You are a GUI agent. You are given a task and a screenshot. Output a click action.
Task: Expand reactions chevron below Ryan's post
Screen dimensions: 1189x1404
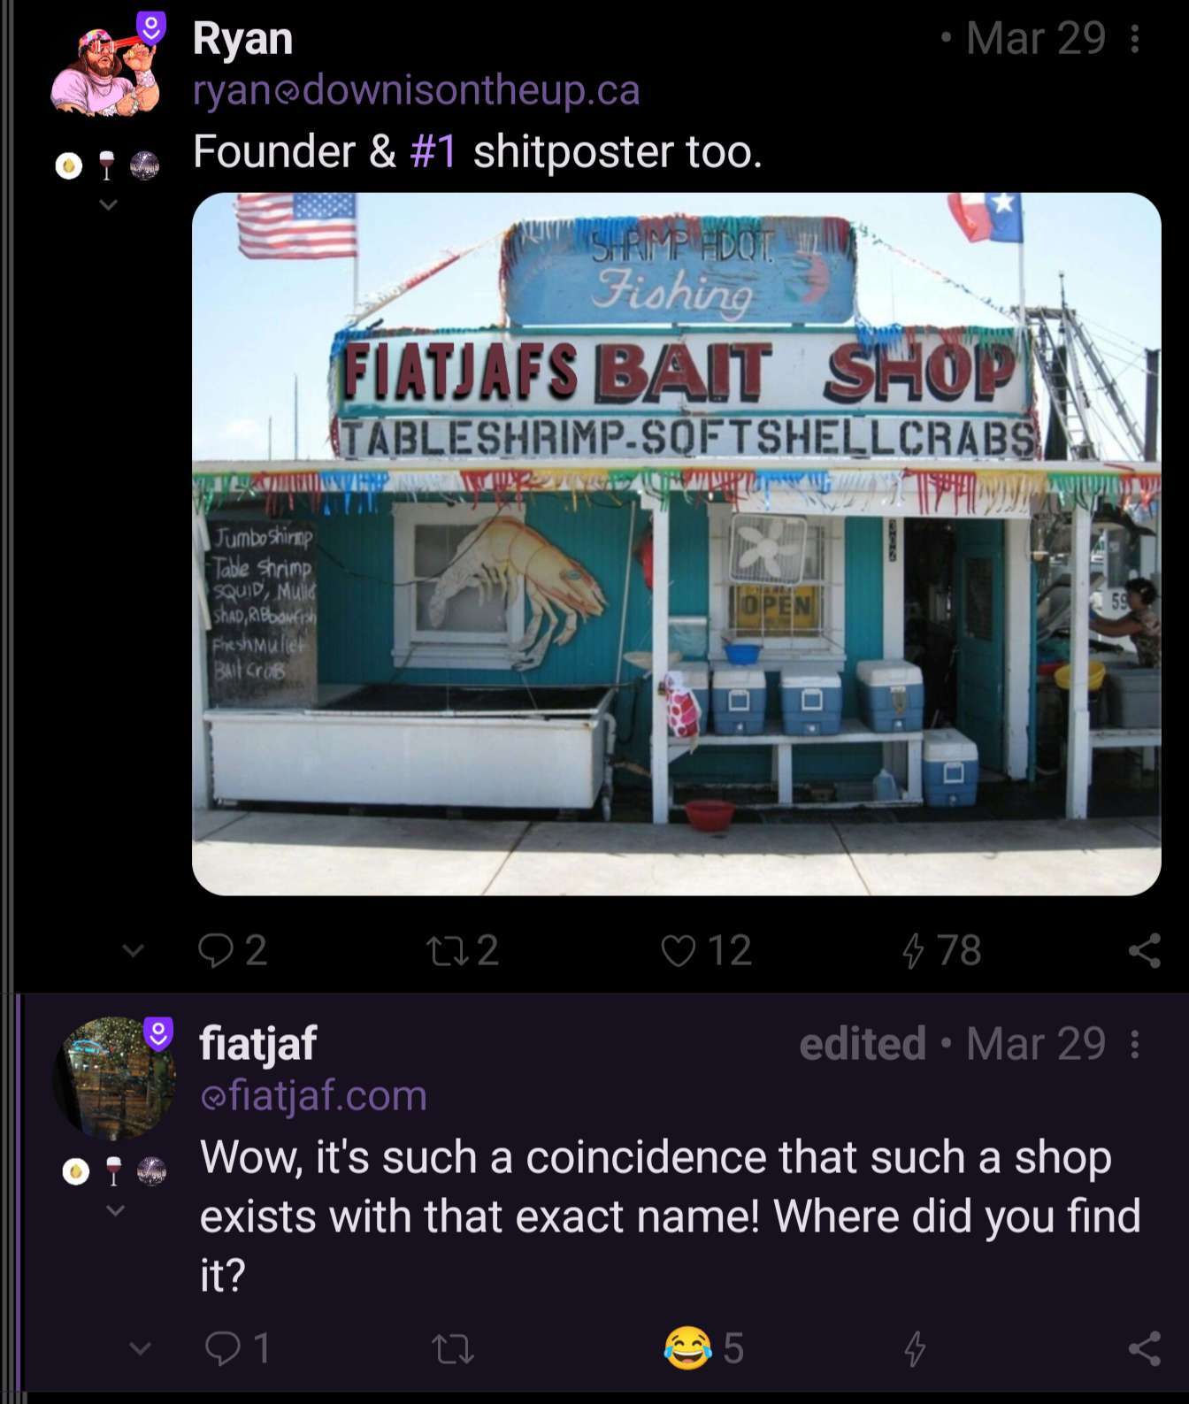[133, 951]
